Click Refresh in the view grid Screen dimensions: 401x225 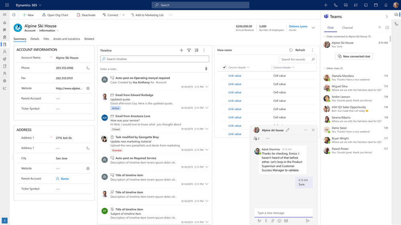pos(297,50)
